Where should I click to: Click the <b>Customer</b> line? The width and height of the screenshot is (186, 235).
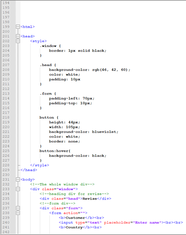click(82, 218)
